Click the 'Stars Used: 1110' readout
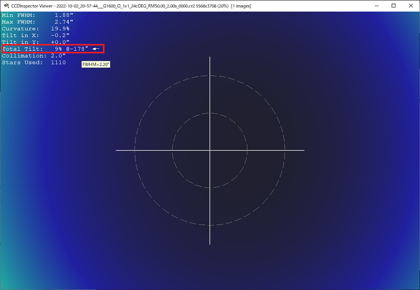Screen dimensions: 420x290 34,62
